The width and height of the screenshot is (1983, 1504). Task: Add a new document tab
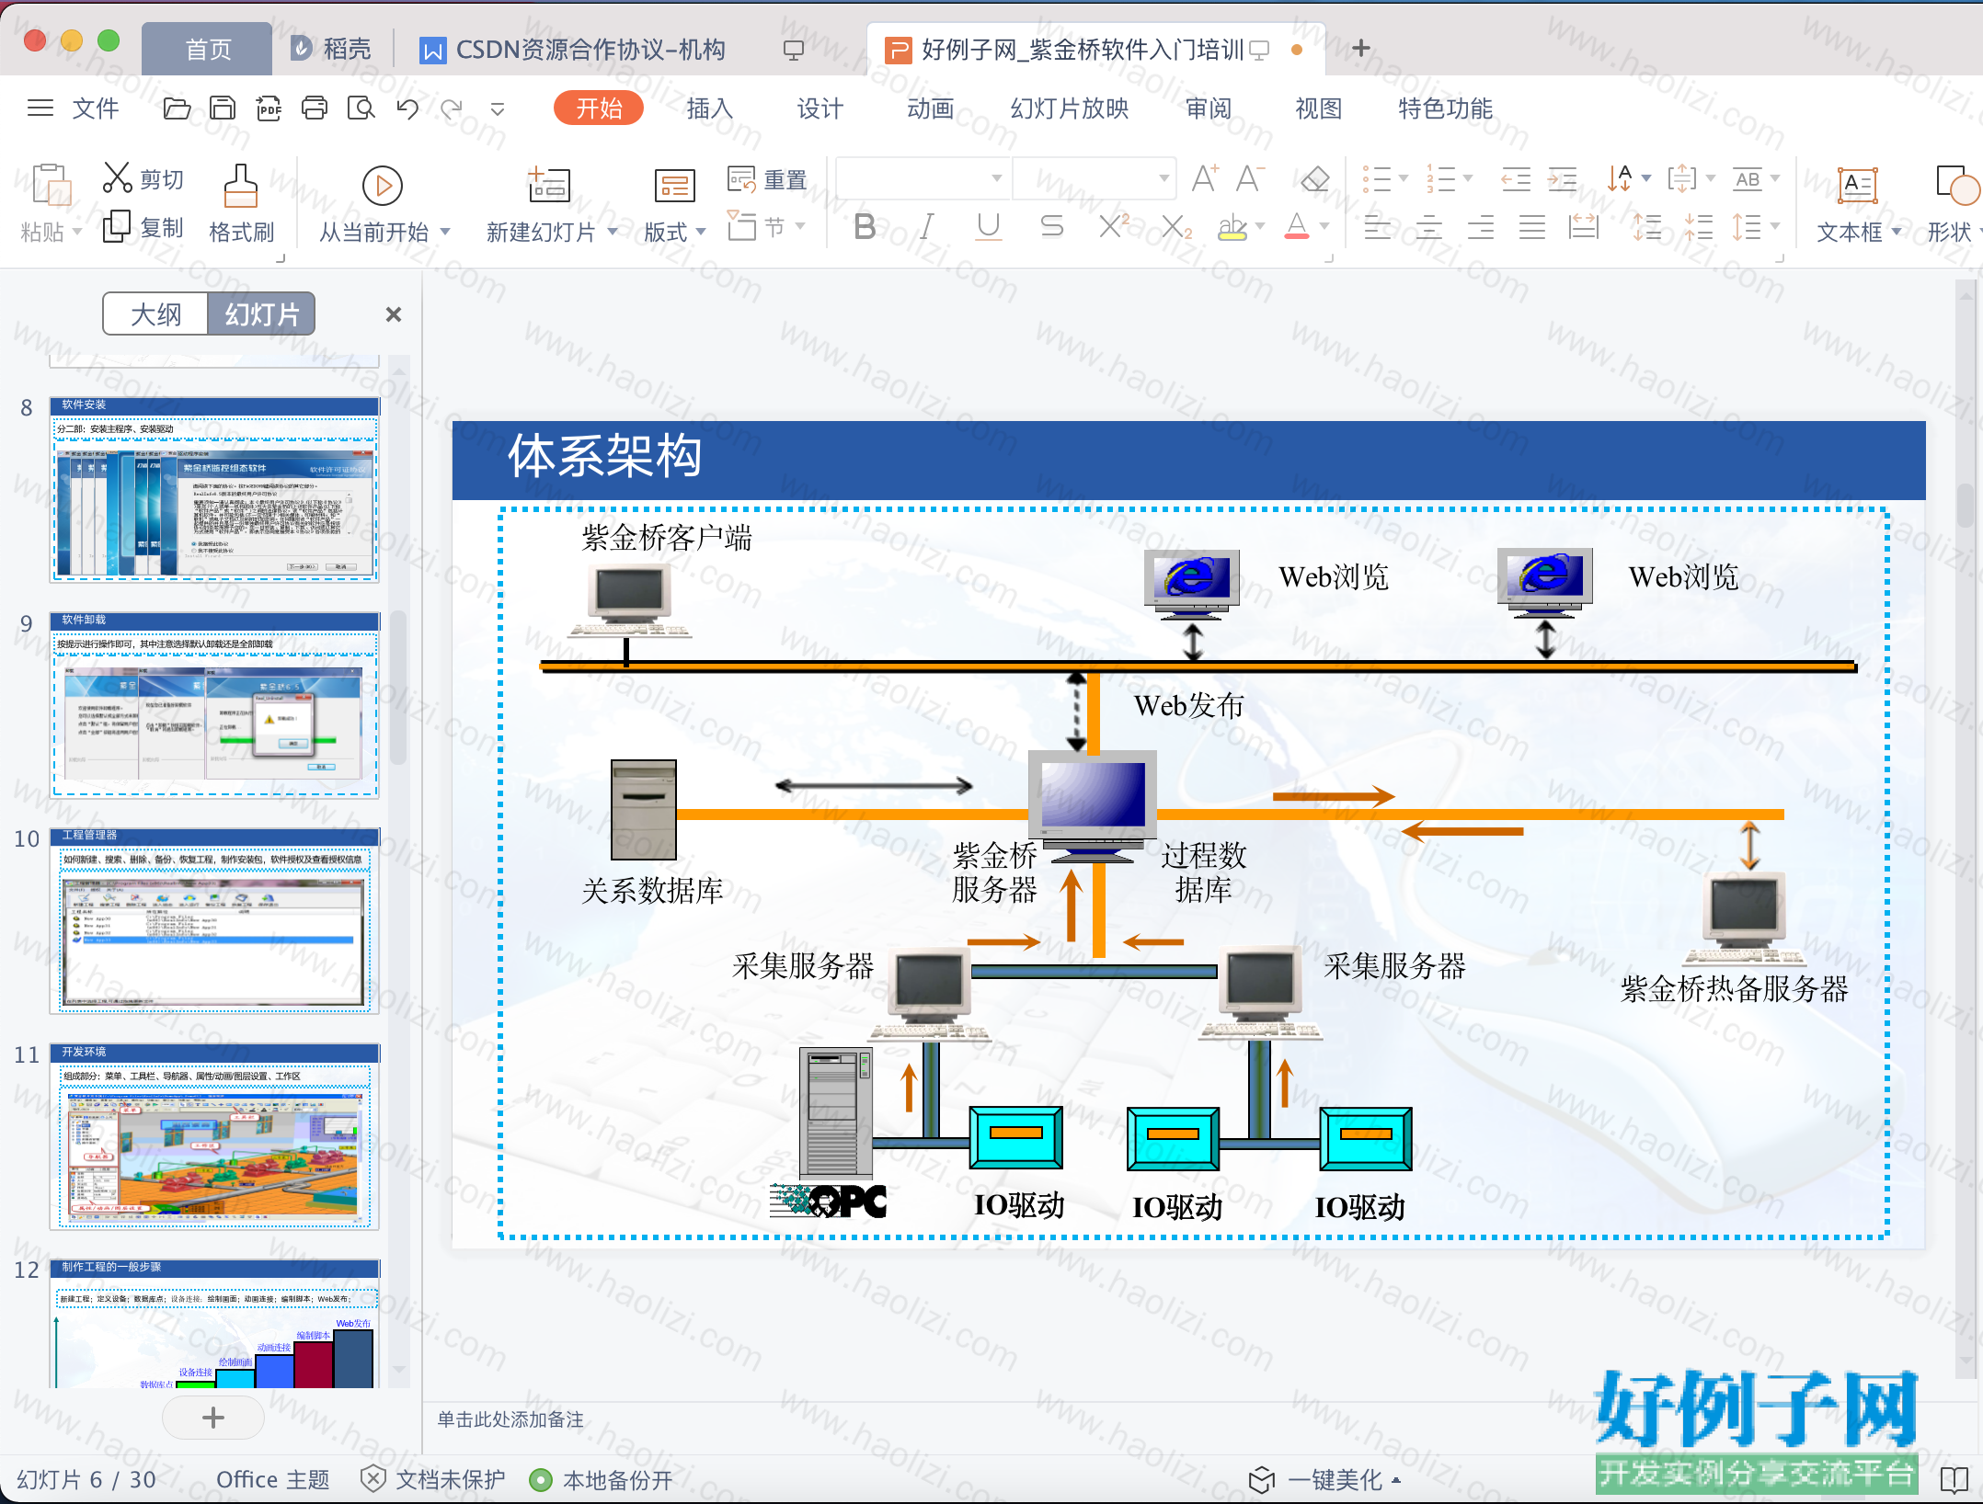pyautogui.click(x=1361, y=48)
